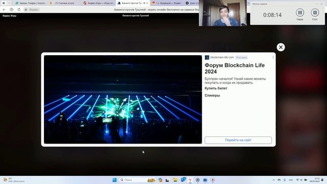Click the laser show ad image
This screenshot has width=327, height=184.
[123, 99]
